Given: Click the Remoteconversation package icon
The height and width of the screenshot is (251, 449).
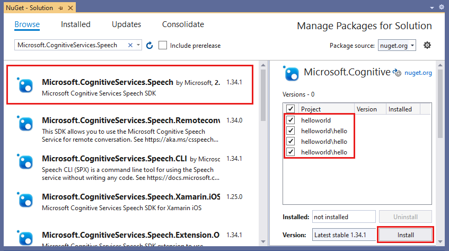Looking at the screenshot, I should point(26,124).
